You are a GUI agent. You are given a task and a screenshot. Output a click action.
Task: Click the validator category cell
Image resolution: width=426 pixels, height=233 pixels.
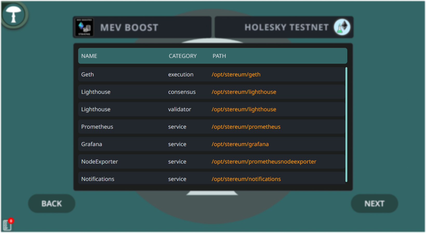(179, 109)
